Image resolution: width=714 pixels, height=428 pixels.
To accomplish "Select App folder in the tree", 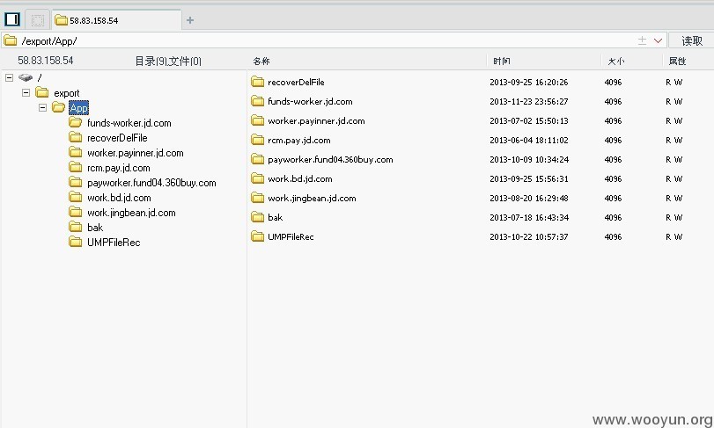I will pyautogui.click(x=78, y=108).
